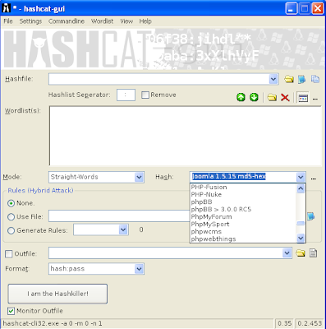Click the window layout icon above wordlists
This screenshot has width=326, height=329.
coord(303,98)
